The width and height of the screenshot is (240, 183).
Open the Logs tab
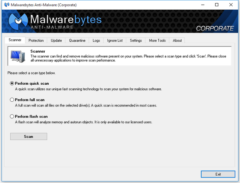[96, 41]
